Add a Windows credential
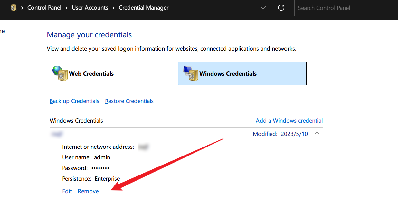Image resolution: width=398 pixels, height=199 pixels. 289,121
